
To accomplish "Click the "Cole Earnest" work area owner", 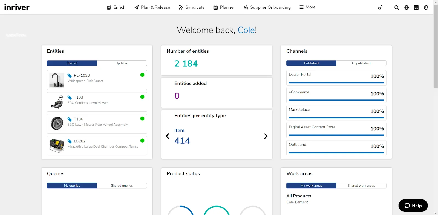I will pyautogui.click(x=297, y=202).
